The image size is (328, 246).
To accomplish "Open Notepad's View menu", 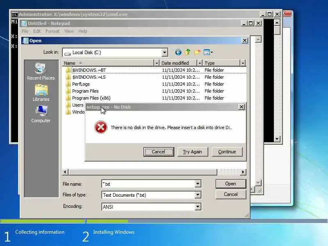I will click(69, 31).
